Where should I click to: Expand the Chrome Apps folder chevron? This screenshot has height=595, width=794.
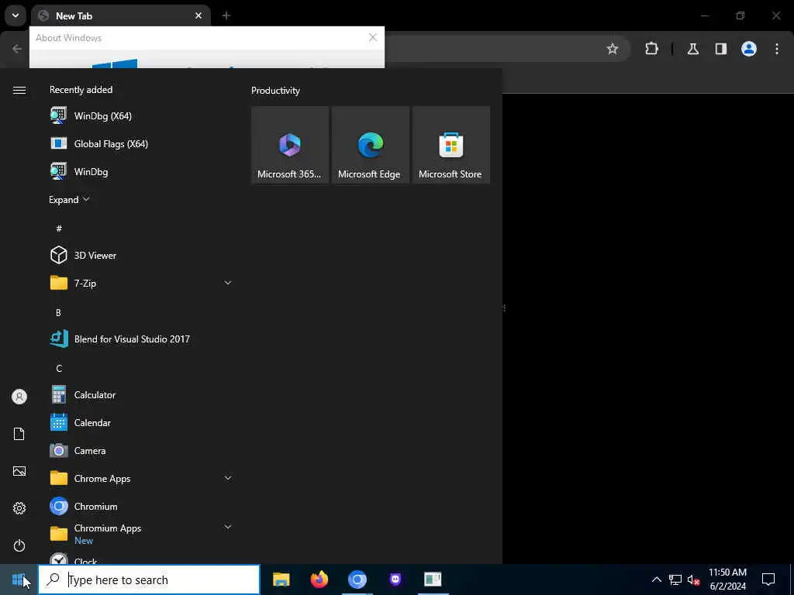(x=228, y=478)
